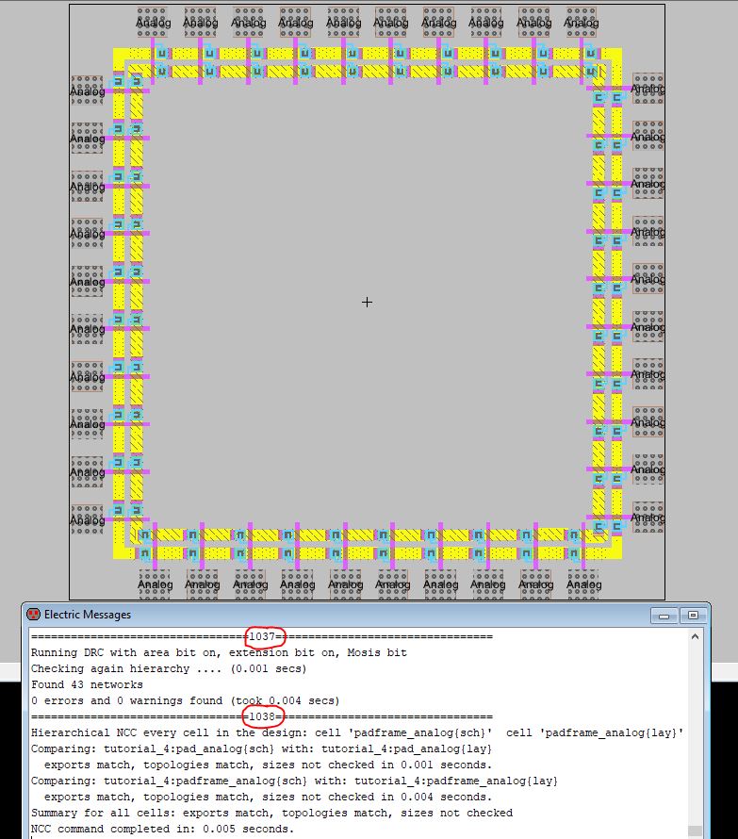Select the bottommost Analog pad on right side

[x=648, y=518]
